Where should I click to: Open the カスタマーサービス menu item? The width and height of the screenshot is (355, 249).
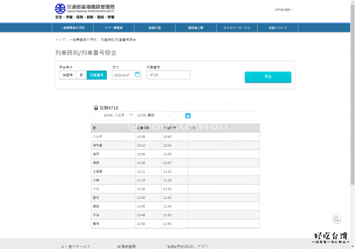[x=236, y=27]
